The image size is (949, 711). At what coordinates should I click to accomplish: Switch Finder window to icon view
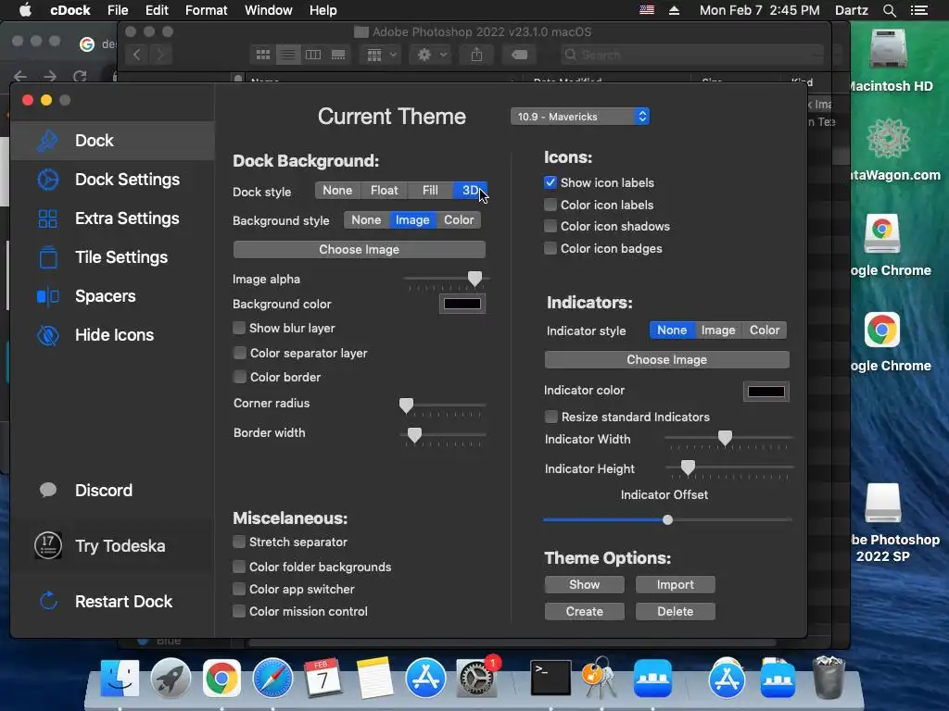point(263,55)
